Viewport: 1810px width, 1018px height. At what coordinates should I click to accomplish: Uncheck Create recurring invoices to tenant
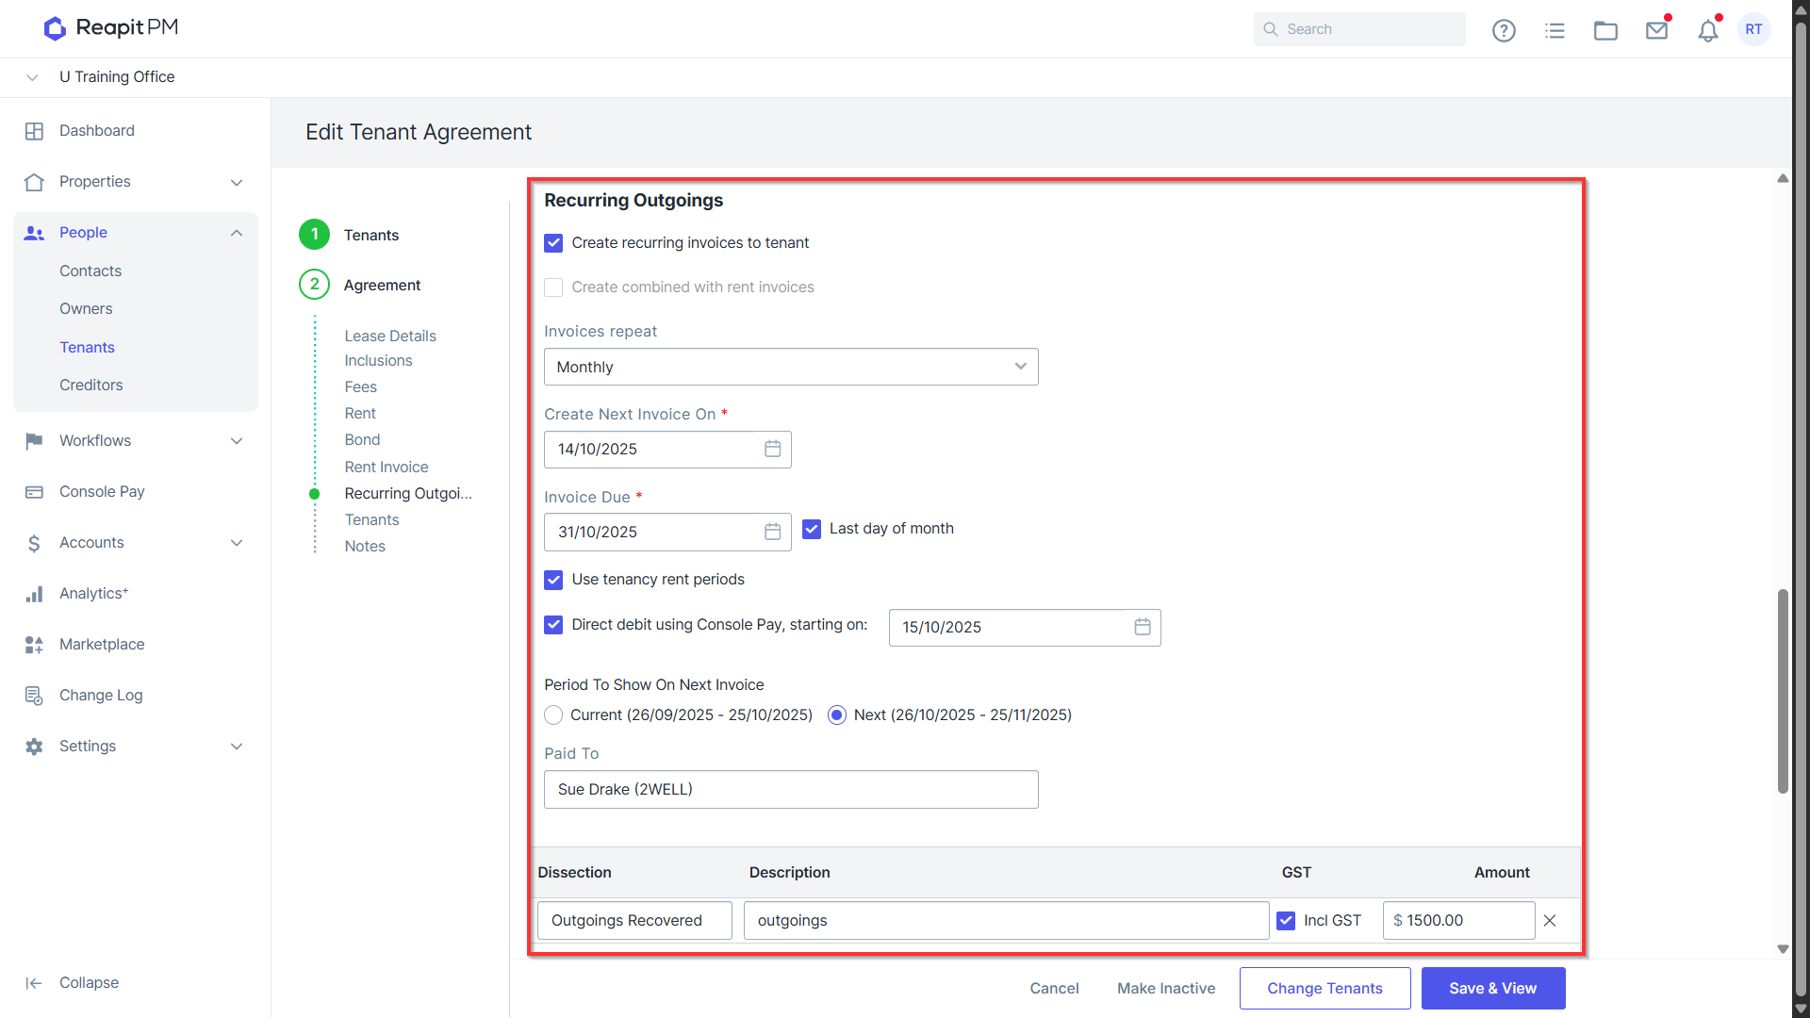(553, 243)
